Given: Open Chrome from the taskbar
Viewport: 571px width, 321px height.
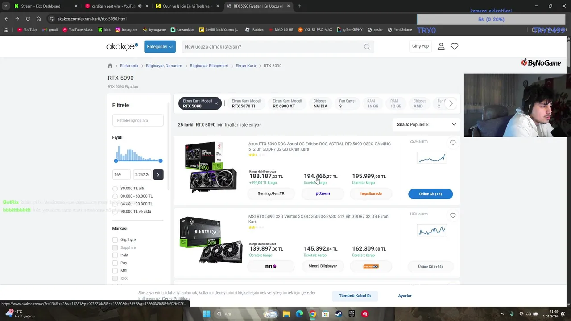Looking at the screenshot, I should tap(313, 314).
